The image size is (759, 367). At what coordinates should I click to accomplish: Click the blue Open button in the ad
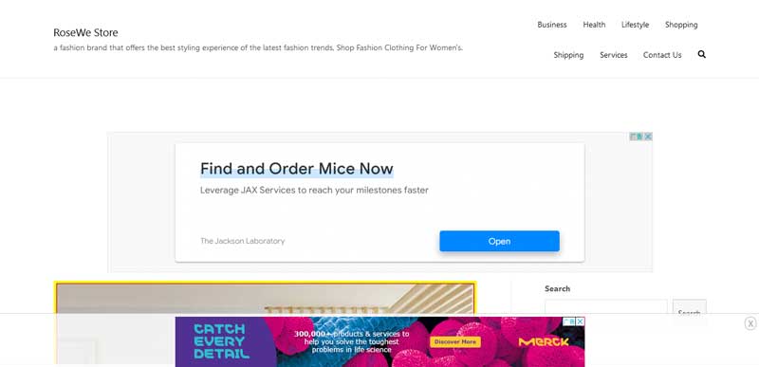pos(499,241)
